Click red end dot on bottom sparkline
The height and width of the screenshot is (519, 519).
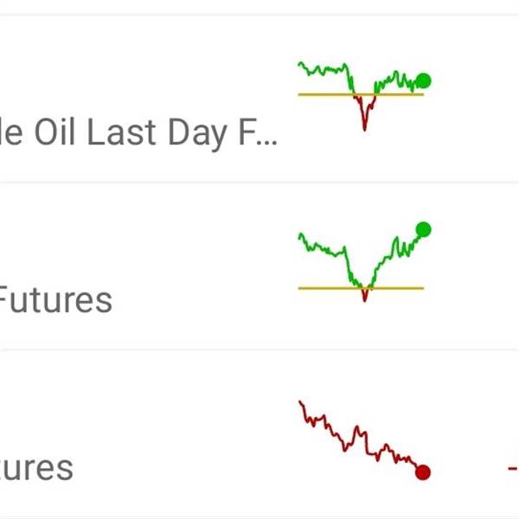(423, 472)
